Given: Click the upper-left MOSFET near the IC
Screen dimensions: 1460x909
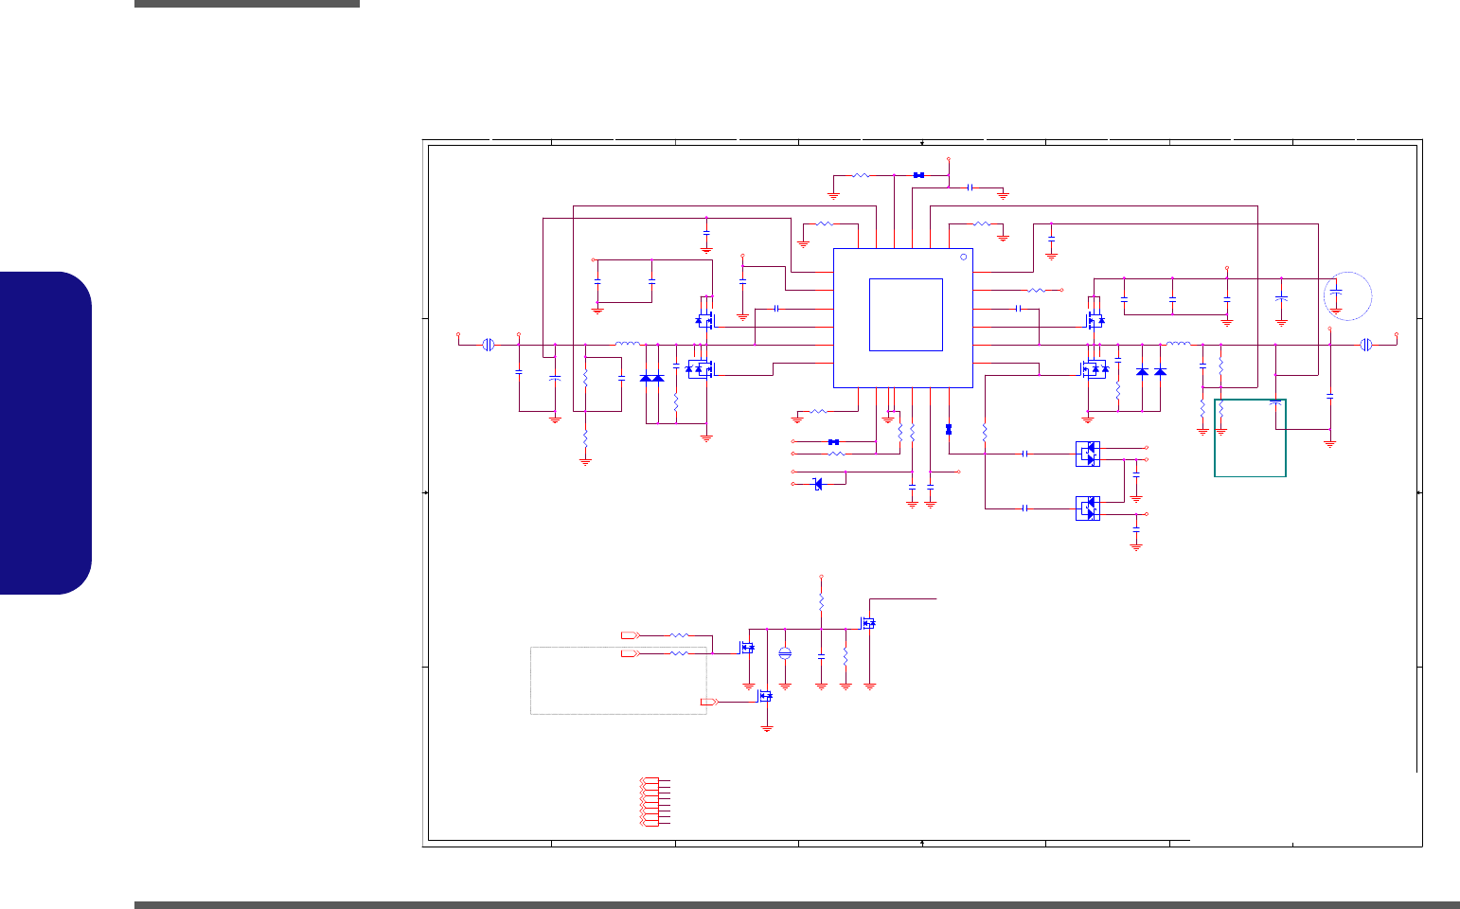Looking at the screenshot, I should 704,318.
